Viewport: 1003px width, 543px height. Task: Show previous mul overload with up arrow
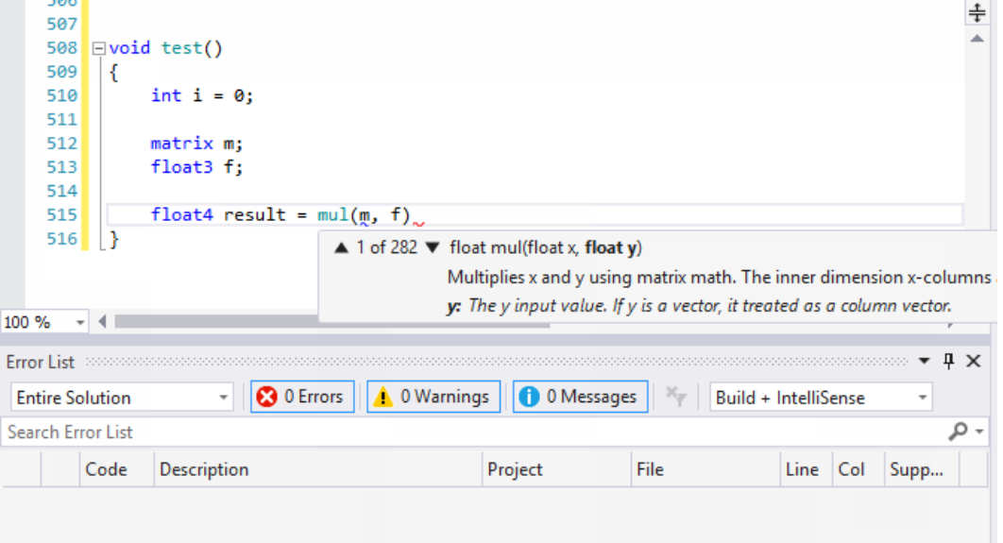342,248
